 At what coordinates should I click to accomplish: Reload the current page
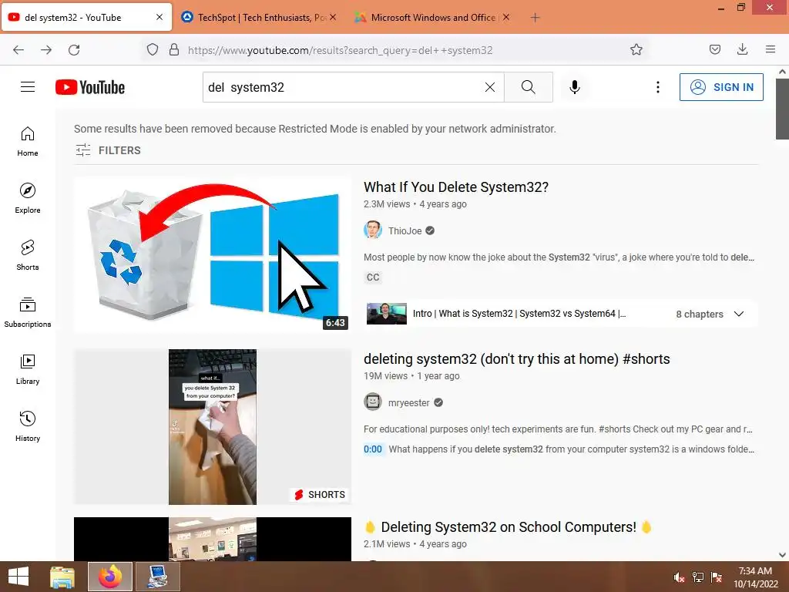coord(74,50)
